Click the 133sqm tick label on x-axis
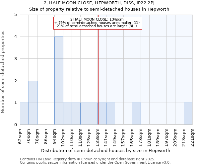The image size is (199, 166). click(x=98, y=136)
